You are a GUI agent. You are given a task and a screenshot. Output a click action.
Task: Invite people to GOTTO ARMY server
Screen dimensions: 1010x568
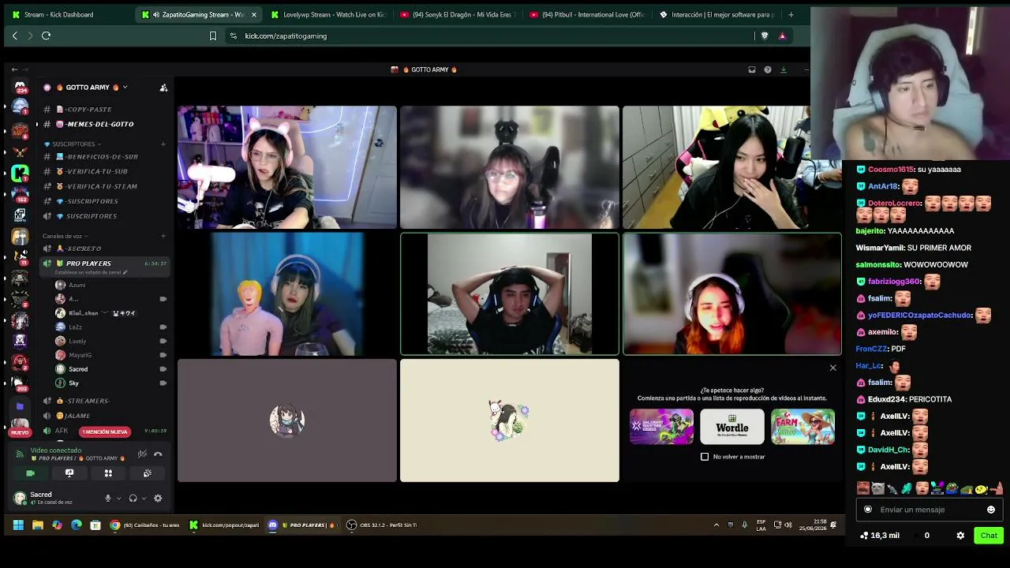click(163, 88)
